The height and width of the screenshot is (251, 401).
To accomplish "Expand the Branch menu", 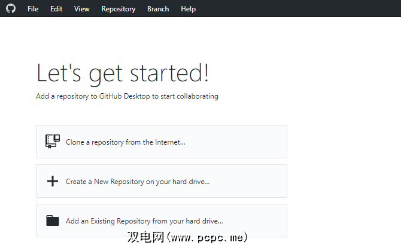I will (x=158, y=9).
